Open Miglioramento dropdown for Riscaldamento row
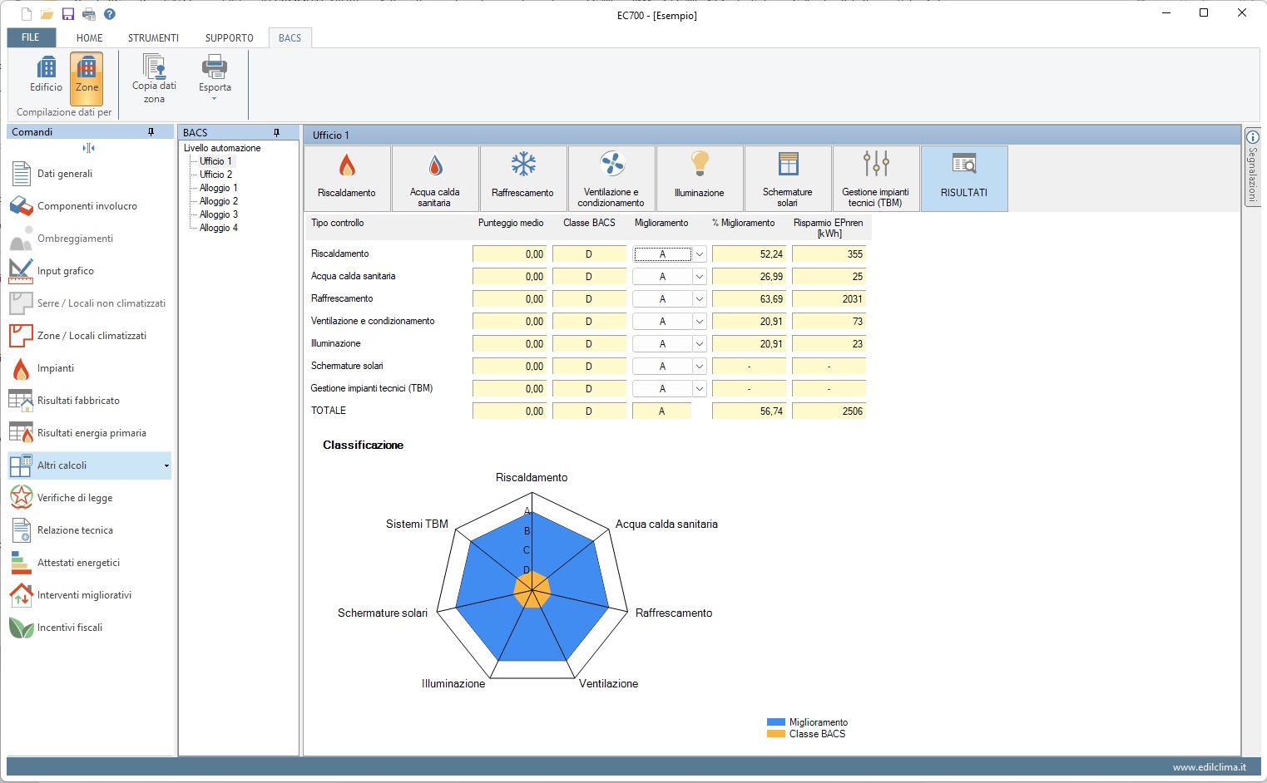This screenshot has width=1267, height=783. point(700,254)
